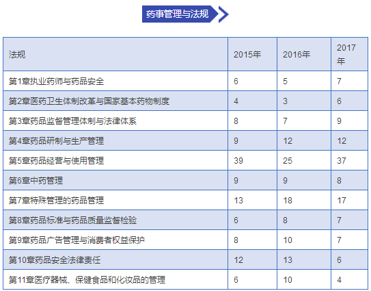Select the 2017 value 37 for 第5章
Screen dimensions: 371x291
click(342, 161)
